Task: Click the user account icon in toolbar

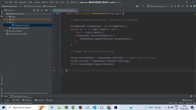Action: 138,6
